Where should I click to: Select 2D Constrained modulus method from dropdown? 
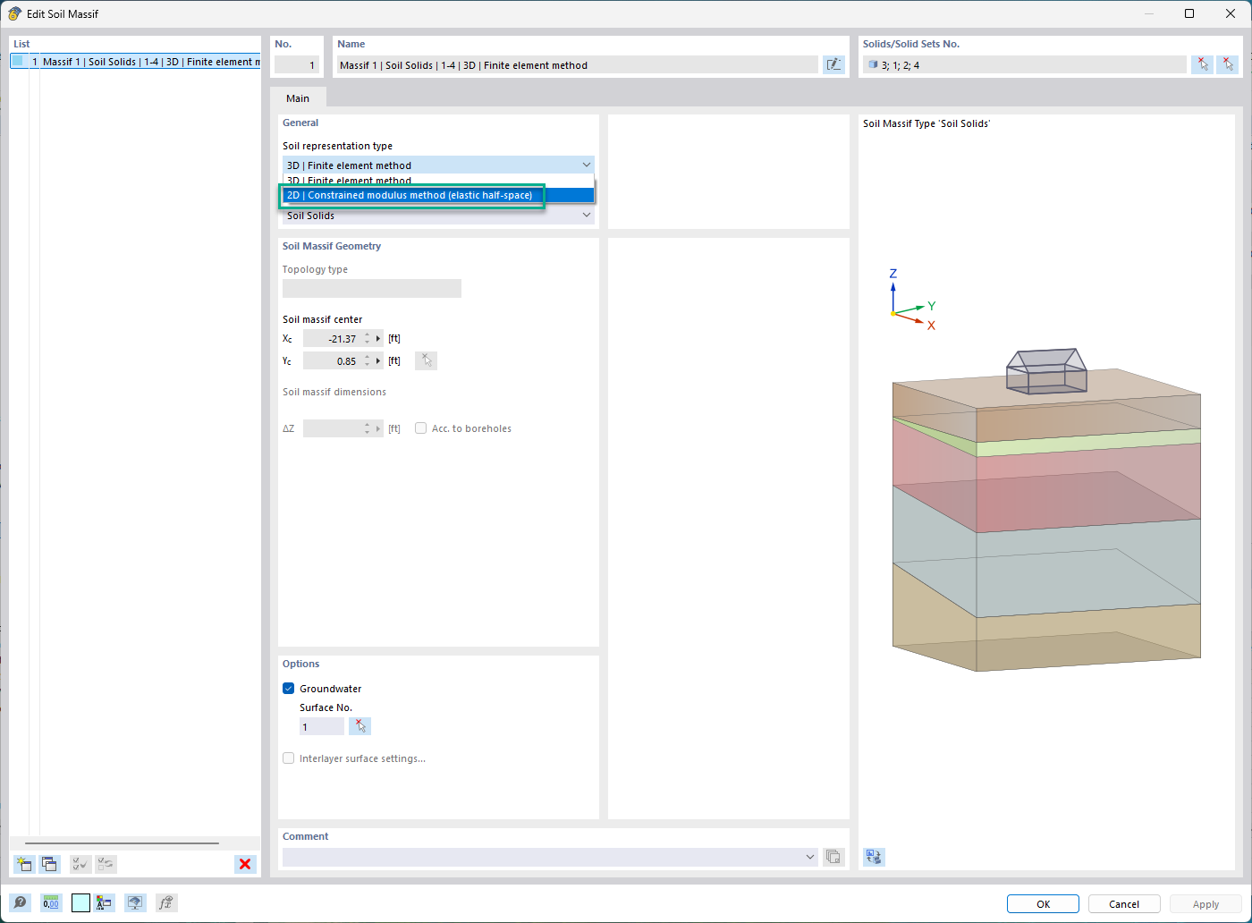411,195
